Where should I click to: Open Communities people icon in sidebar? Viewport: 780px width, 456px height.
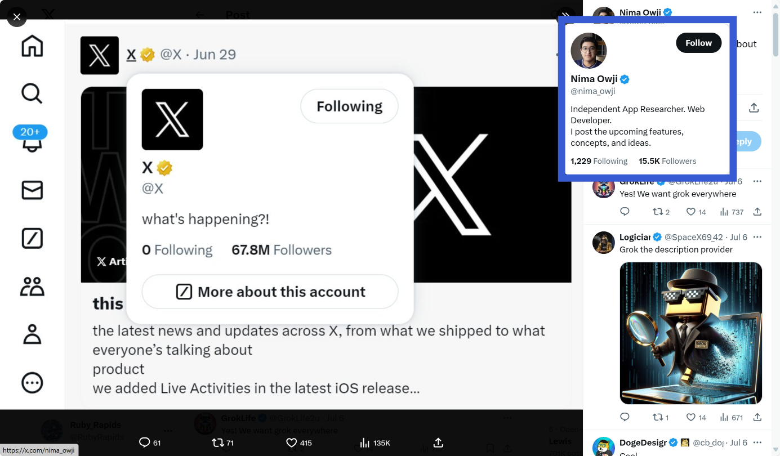(32, 287)
